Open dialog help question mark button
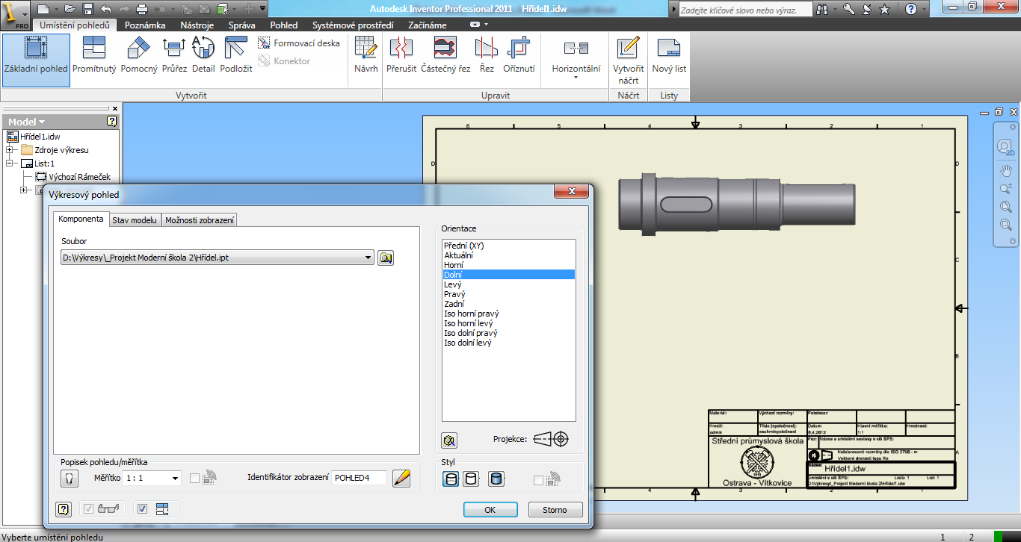This screenshot has height=542, width=1021. (64, 510)
